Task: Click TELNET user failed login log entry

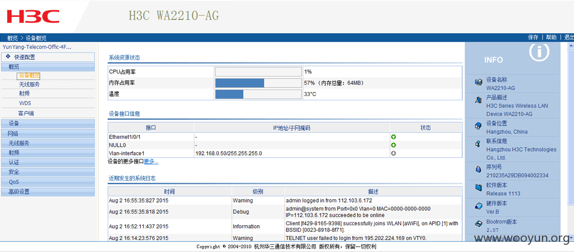Action: tap(356, 238)
